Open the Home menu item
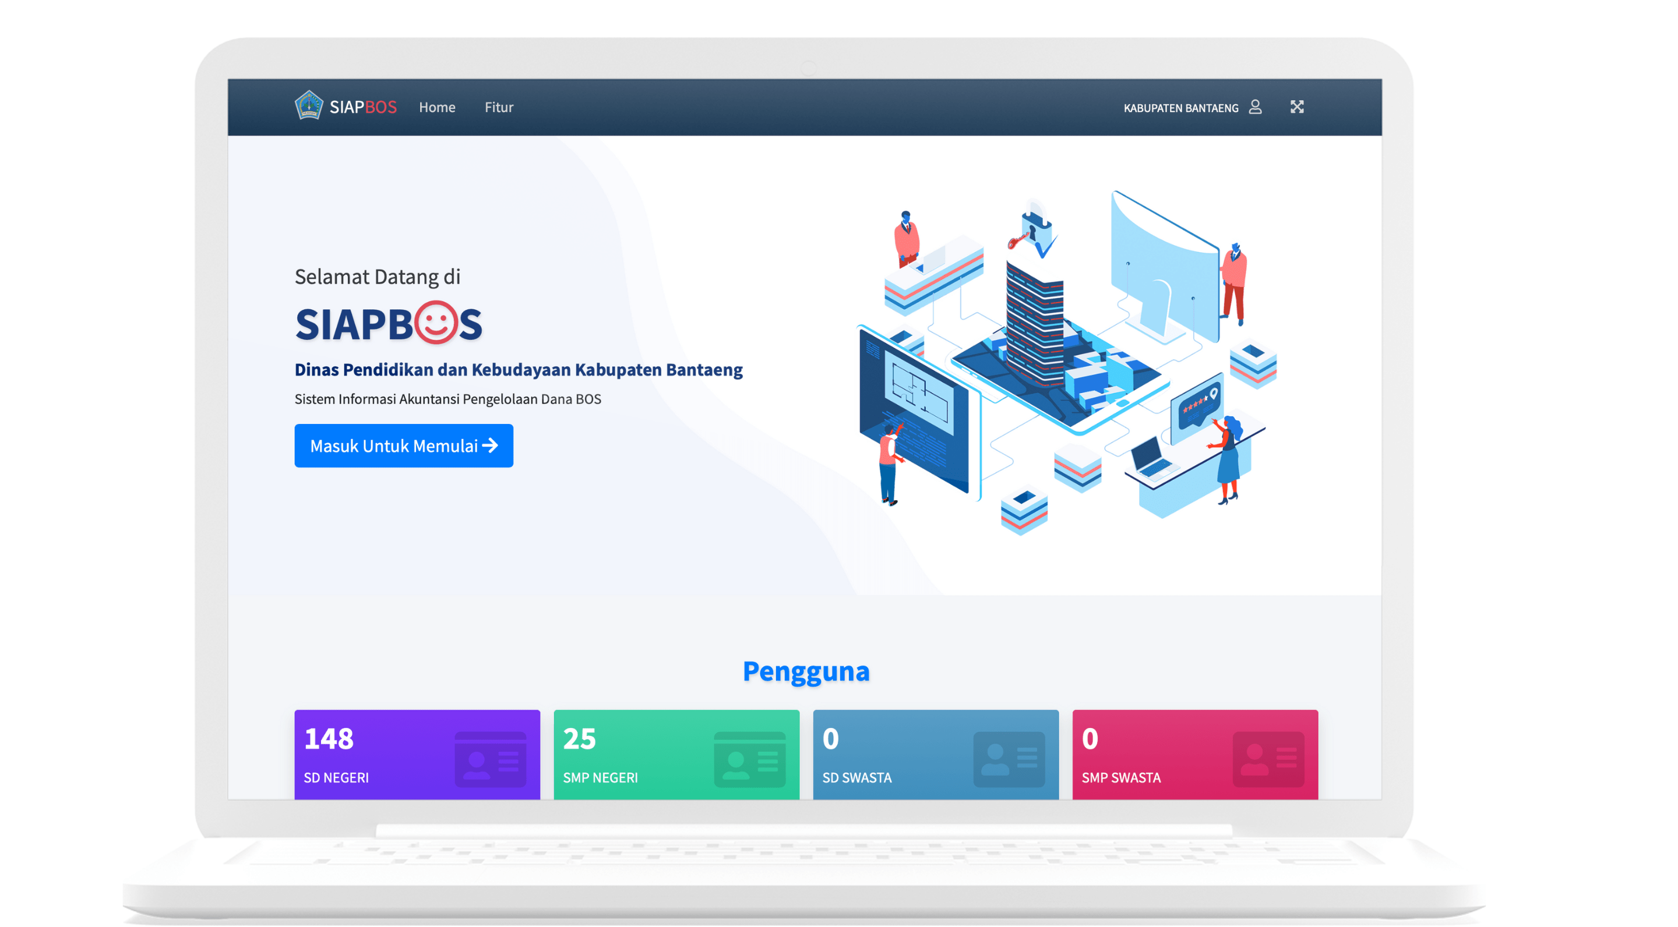 pos(437,107)
